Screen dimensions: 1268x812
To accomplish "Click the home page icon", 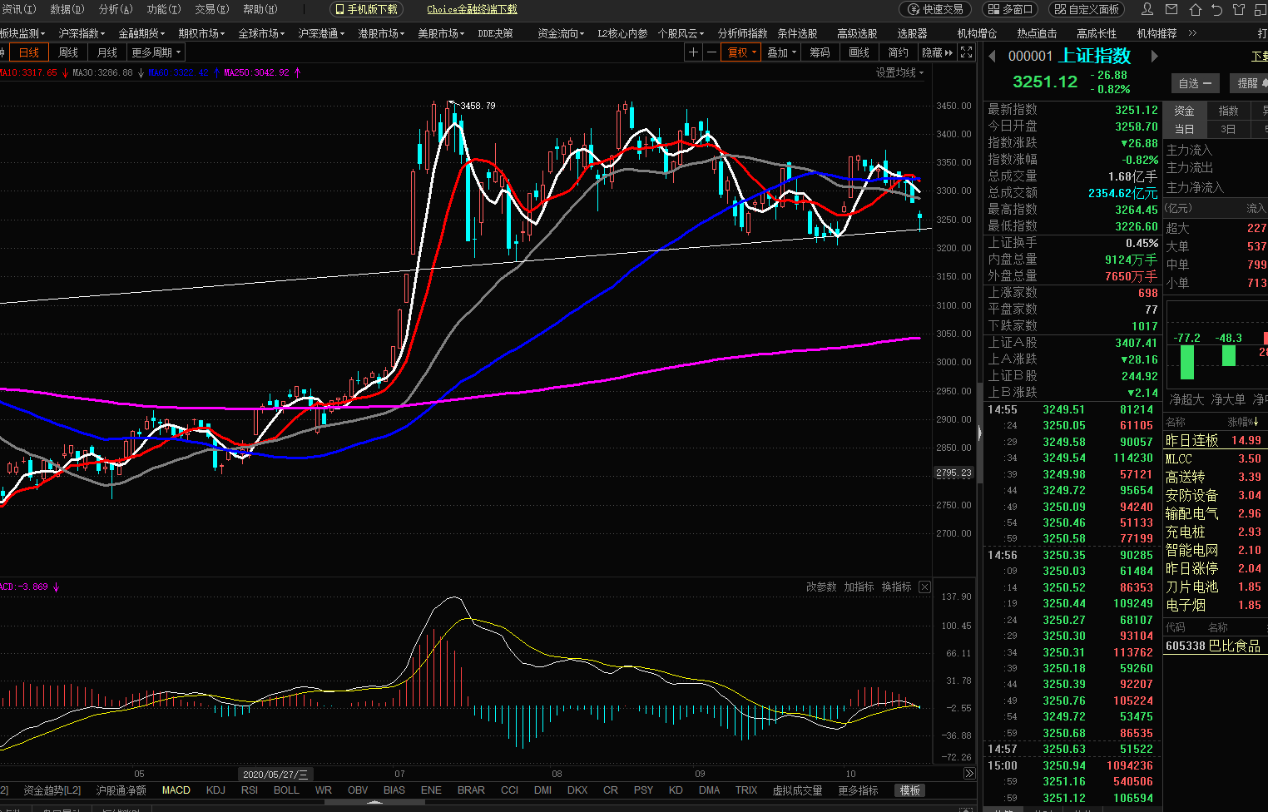I will [1195, 10].
